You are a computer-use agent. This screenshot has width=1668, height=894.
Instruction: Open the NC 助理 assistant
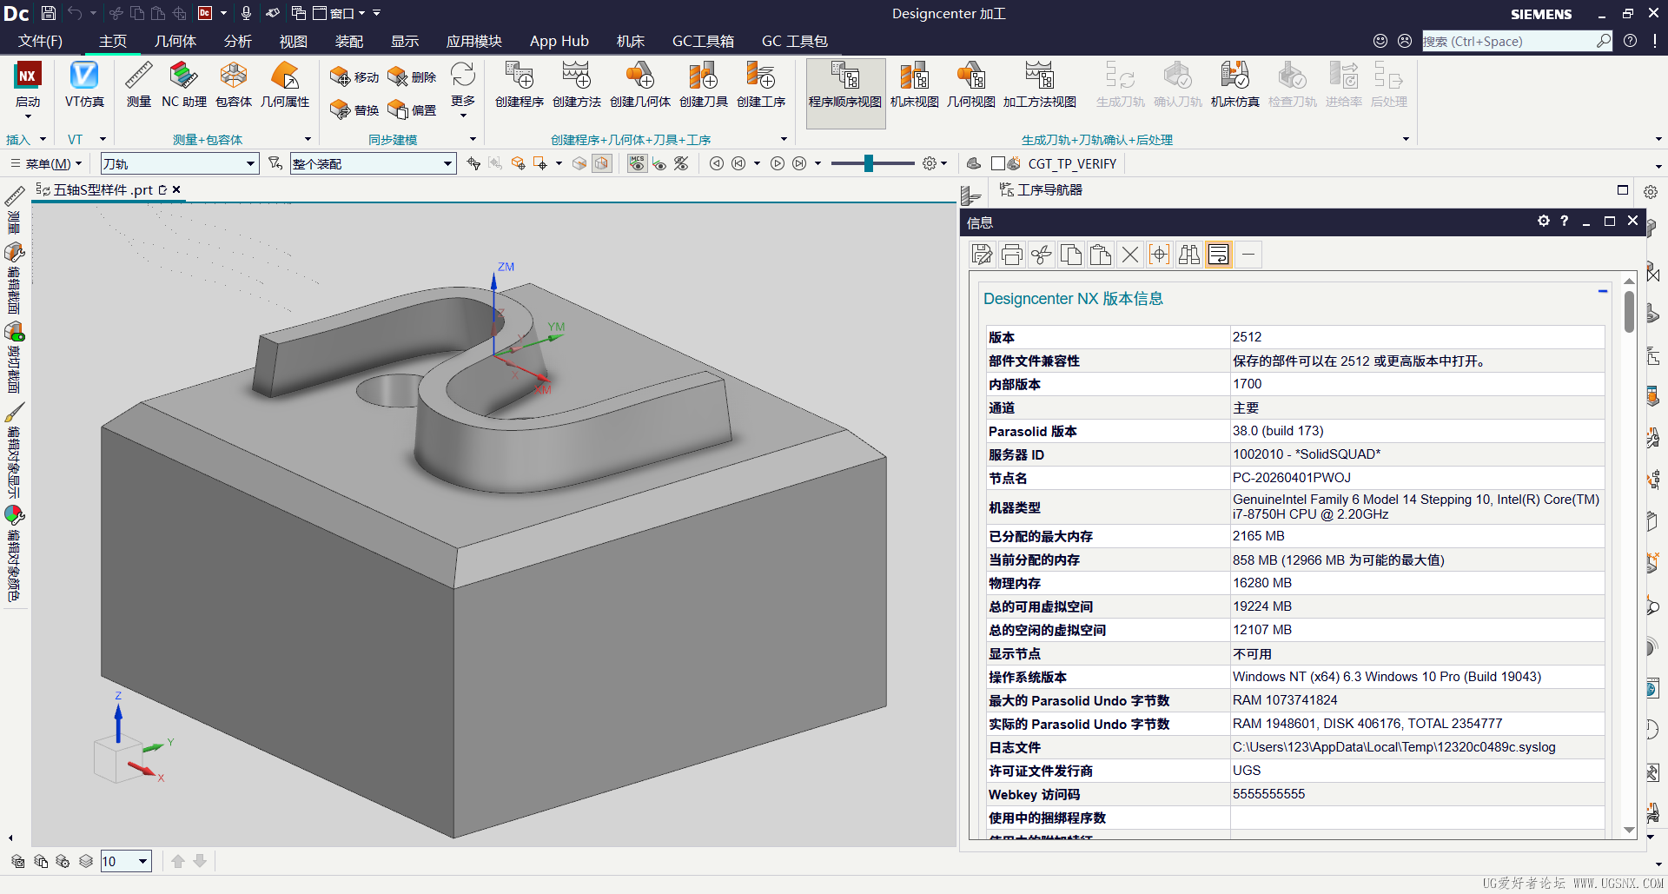pyautogui.click(x=184, y=85)
